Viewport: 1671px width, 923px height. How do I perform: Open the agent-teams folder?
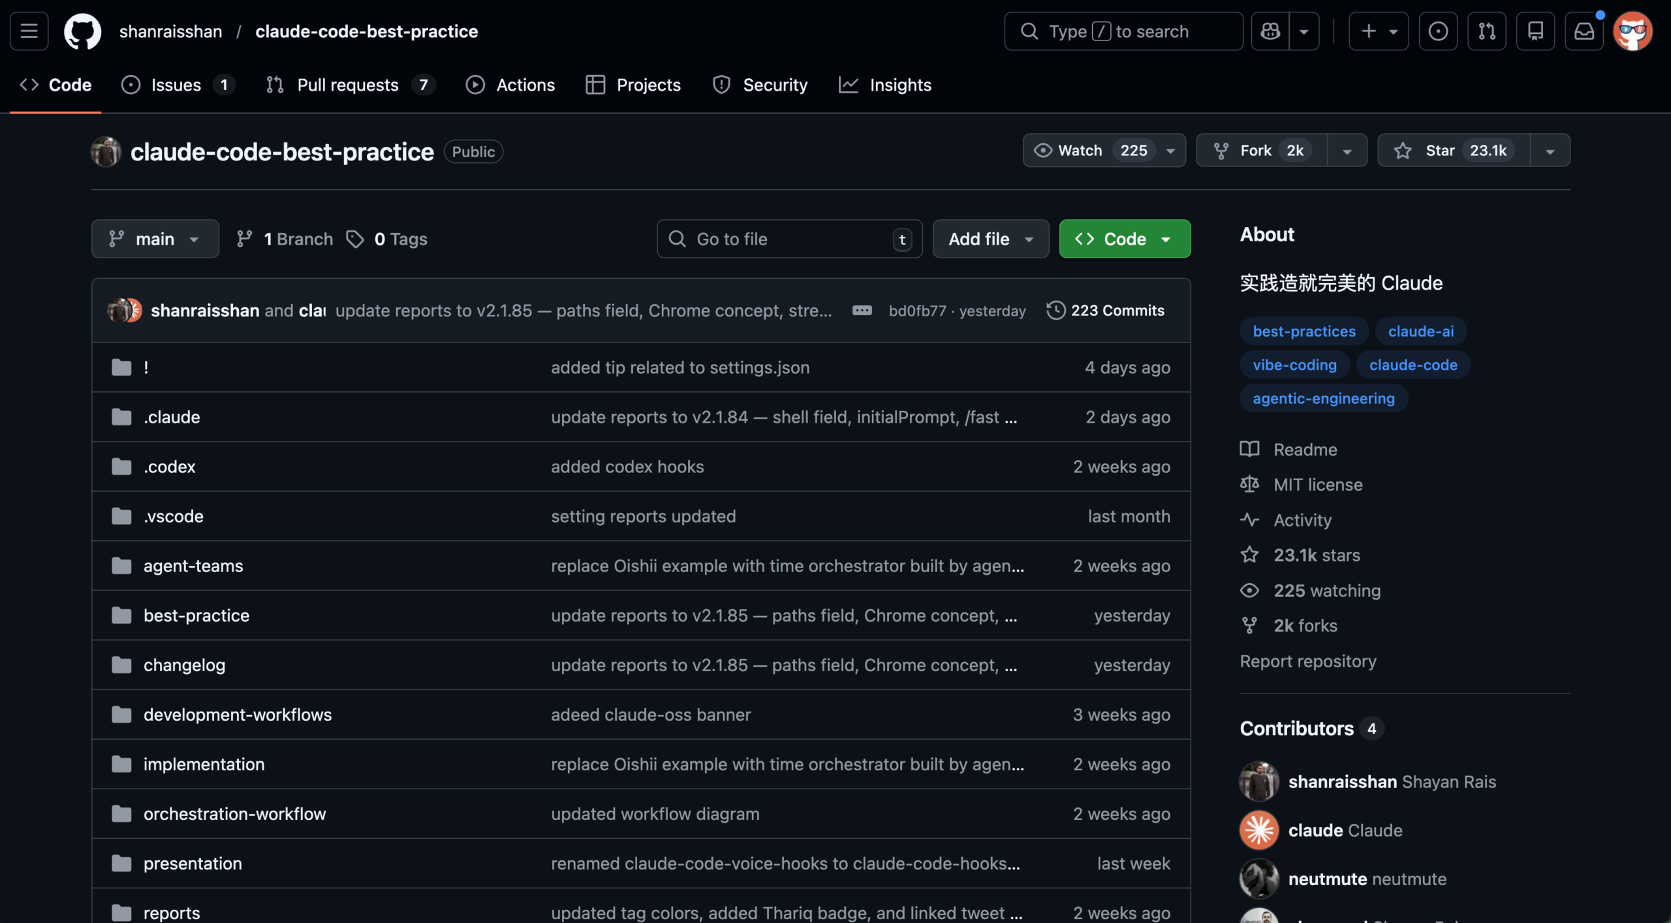tap(193, 566)
